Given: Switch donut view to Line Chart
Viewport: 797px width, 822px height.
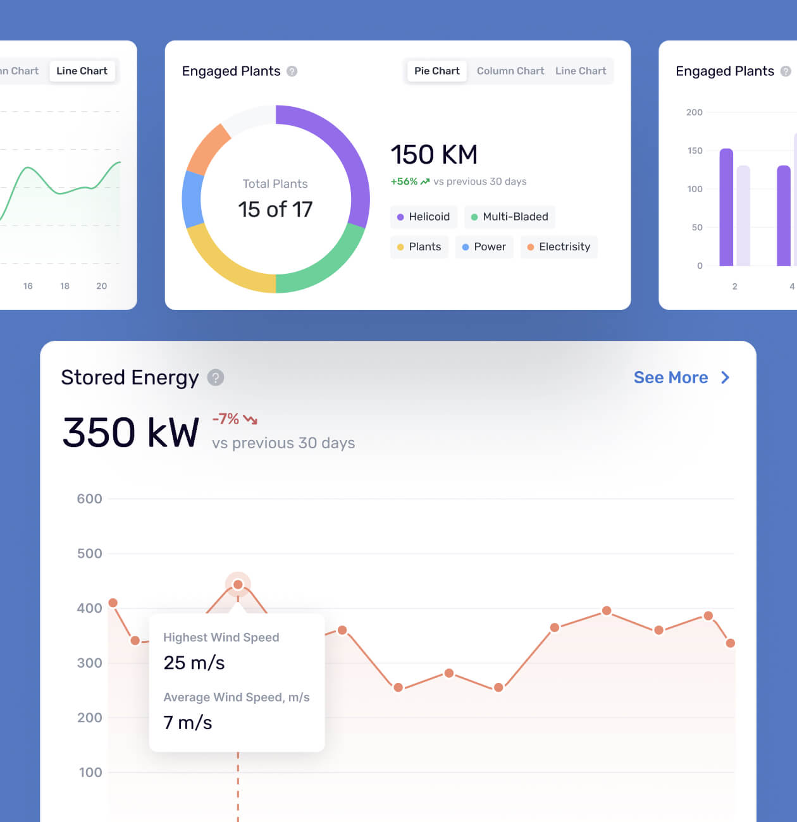Looking at the screenshot, I should (x=581, y=71).
